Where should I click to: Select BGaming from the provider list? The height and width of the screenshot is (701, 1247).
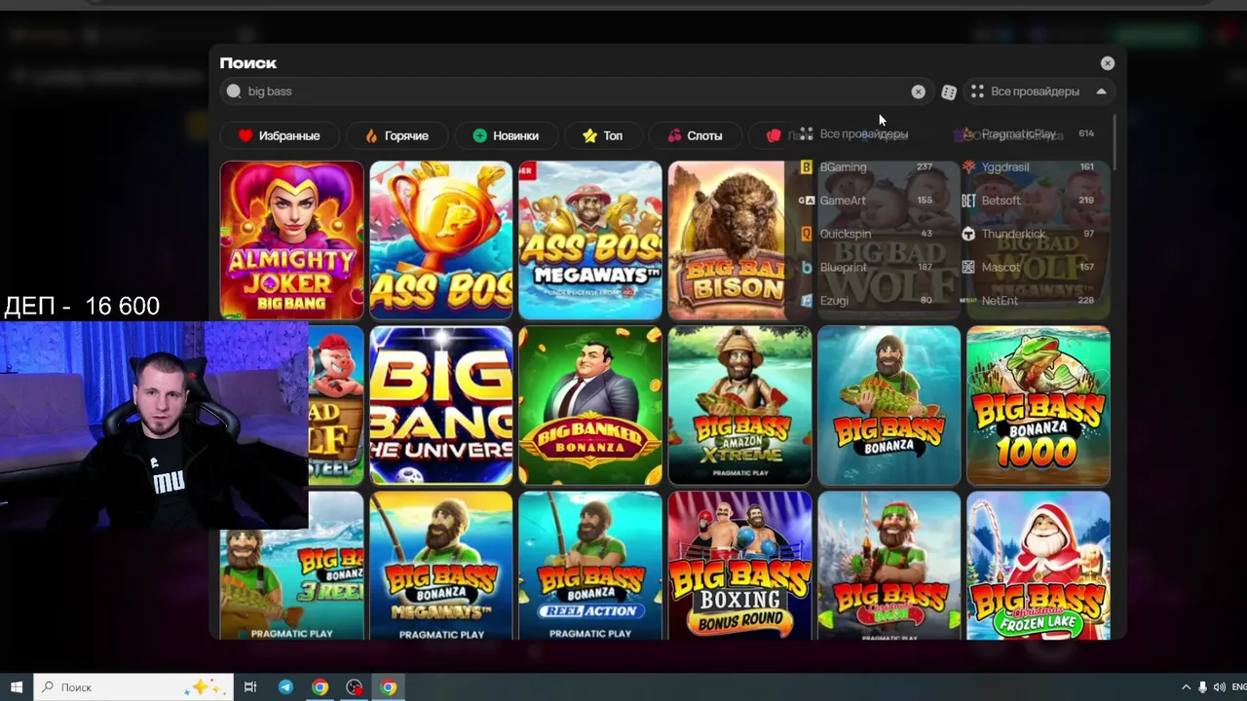(x=867, y=167)
